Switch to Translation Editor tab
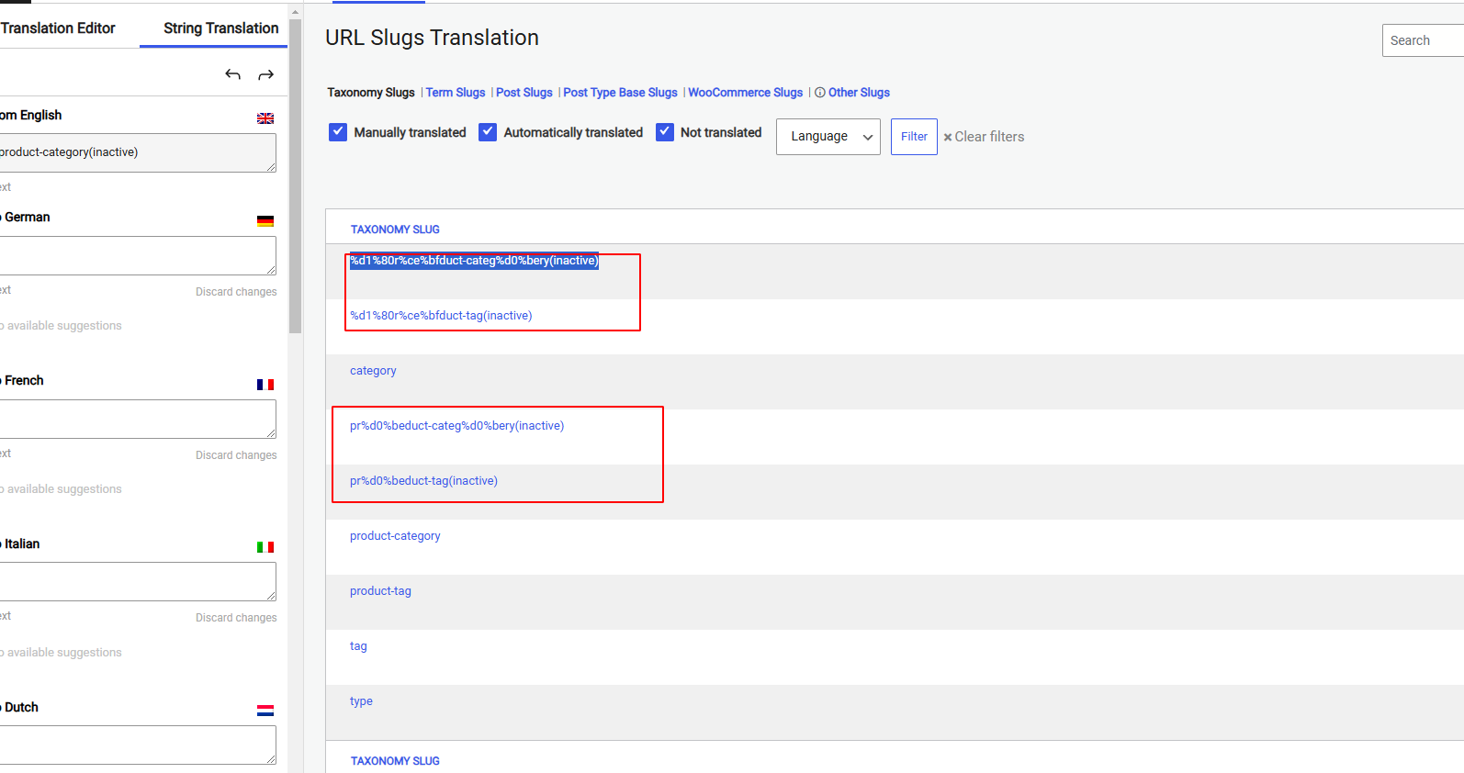 pos(58,28)
